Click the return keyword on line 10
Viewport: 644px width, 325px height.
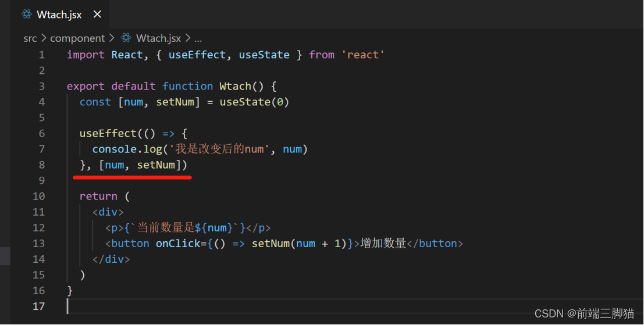point(98,196)
